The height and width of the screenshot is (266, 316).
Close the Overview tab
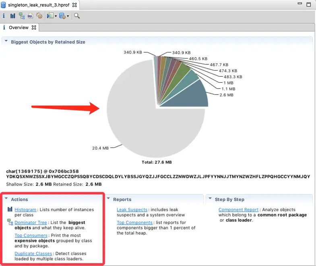pos(34,27)
